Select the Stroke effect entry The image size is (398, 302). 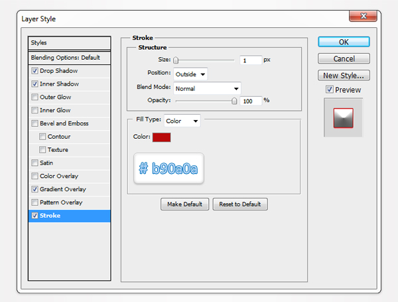(x=70, y=216)
